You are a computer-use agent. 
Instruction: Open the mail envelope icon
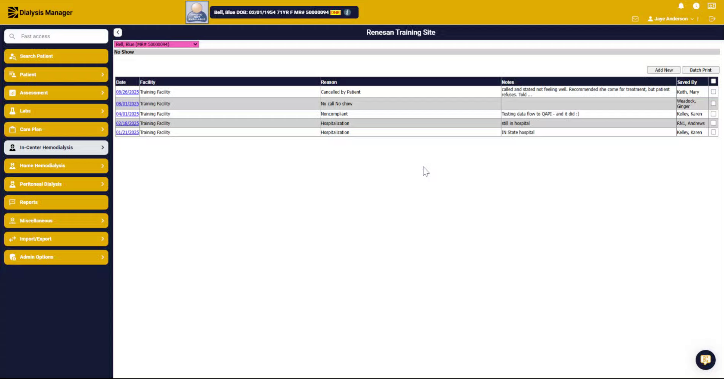point(635,19)
